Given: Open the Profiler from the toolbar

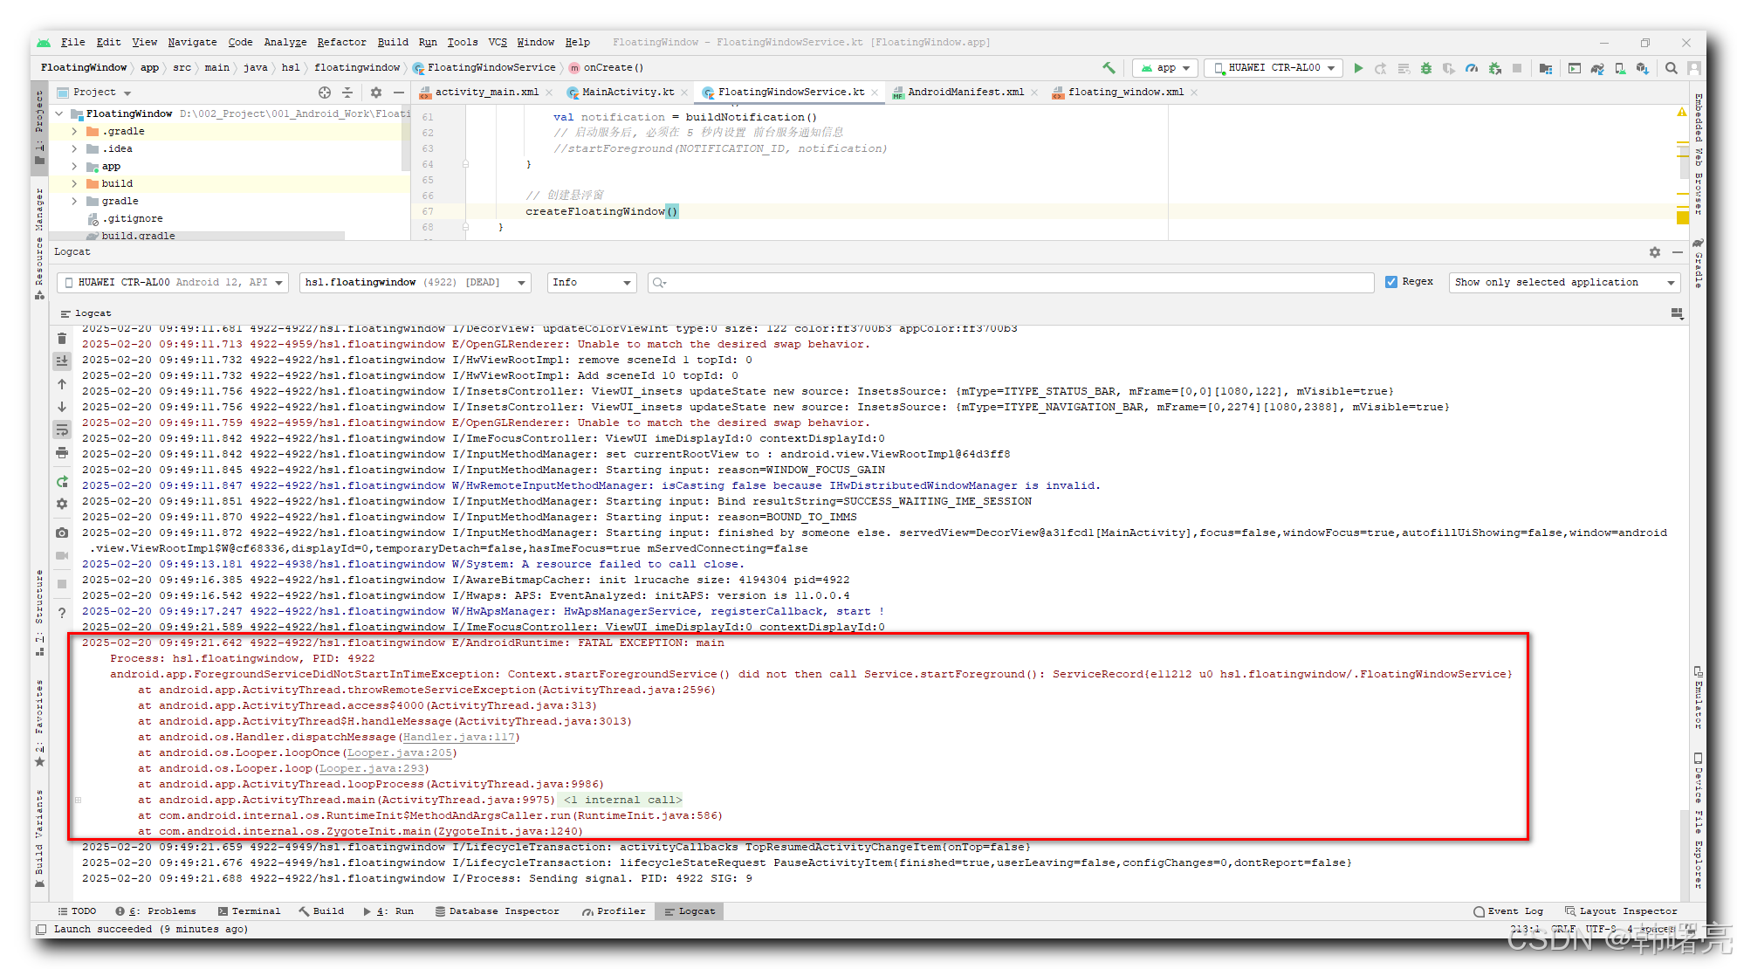Looking at the screenshot, I should [1473, 67].
